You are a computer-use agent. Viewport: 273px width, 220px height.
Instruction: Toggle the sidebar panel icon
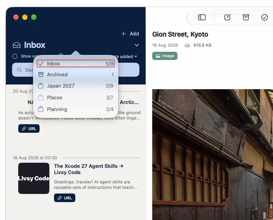click(x=202, y=17)
